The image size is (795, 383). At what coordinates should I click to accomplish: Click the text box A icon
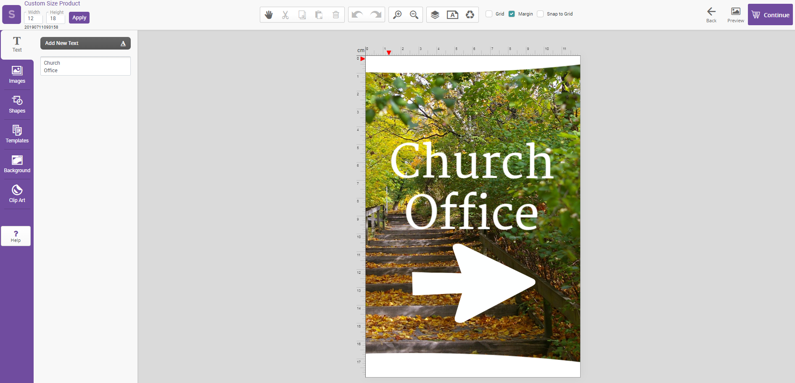pos(452,15)
